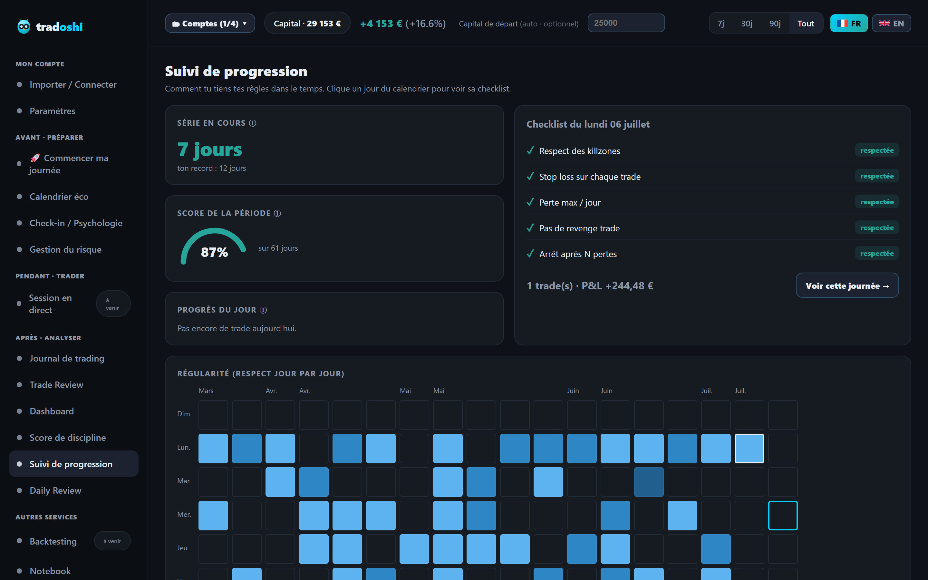Click the Capital 29 153 € pill

[307, 24]
